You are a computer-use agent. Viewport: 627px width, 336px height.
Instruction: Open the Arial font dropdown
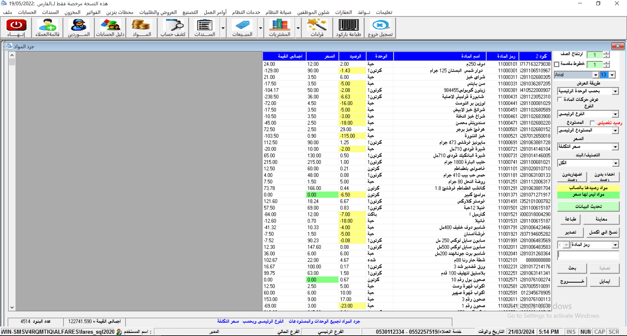pyautogui.click(x=596, y=75)
